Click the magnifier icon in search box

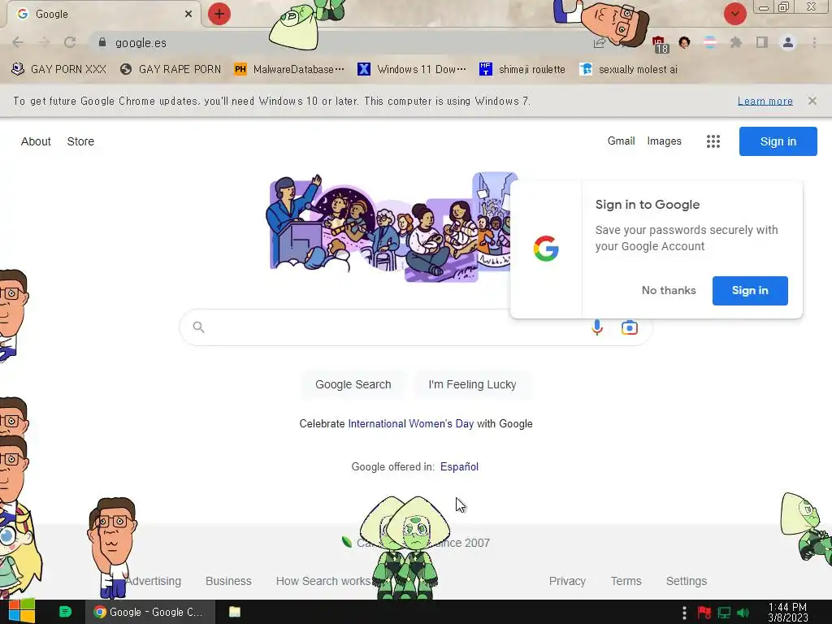[x=198, y=327]
